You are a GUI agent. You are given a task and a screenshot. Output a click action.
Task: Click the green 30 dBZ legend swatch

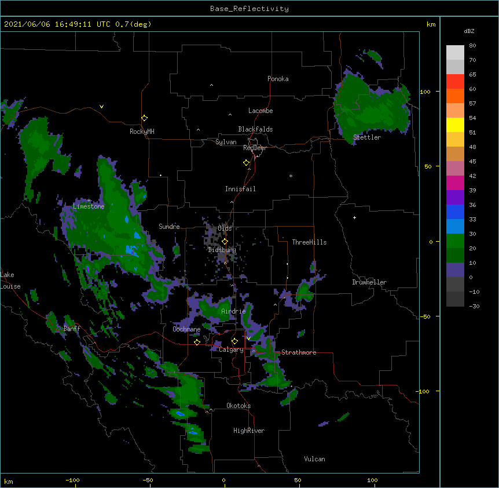tap(455, 241)
